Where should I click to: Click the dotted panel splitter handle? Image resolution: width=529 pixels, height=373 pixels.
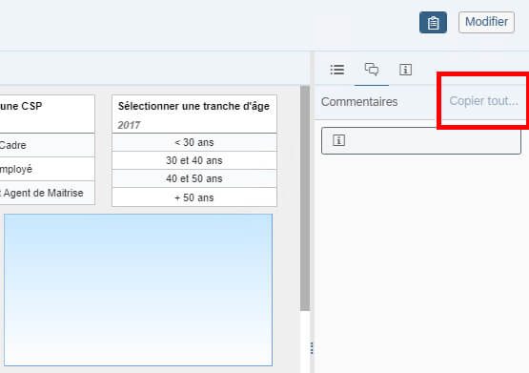point(312,348)
